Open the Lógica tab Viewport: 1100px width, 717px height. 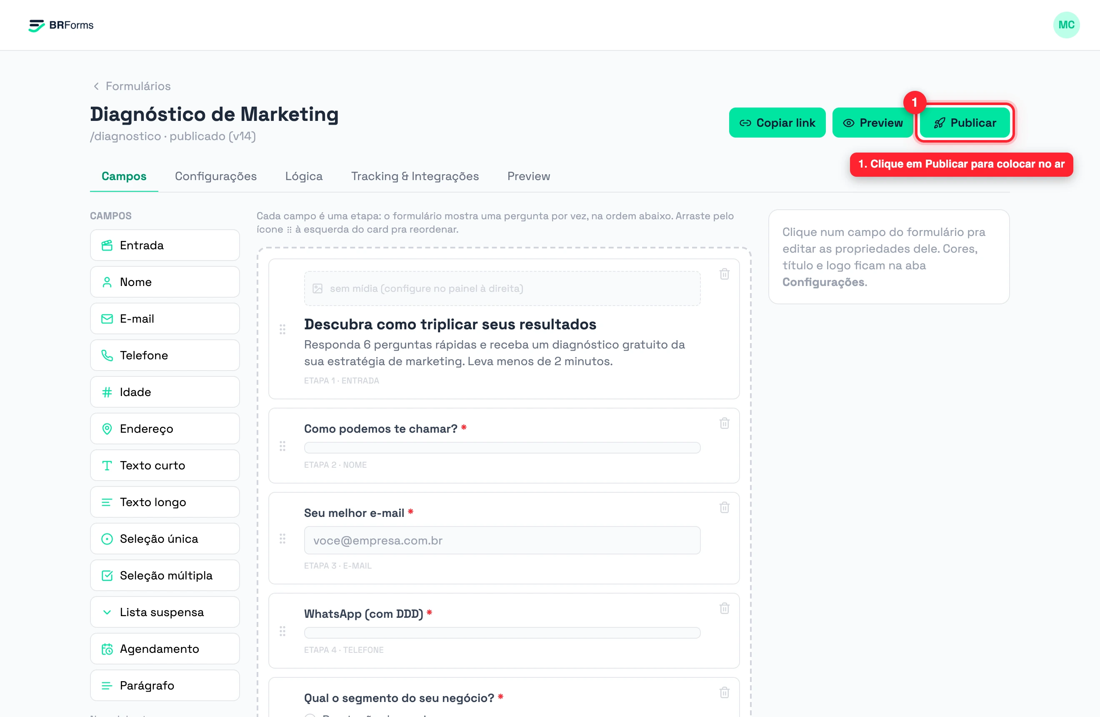point(304,176)
